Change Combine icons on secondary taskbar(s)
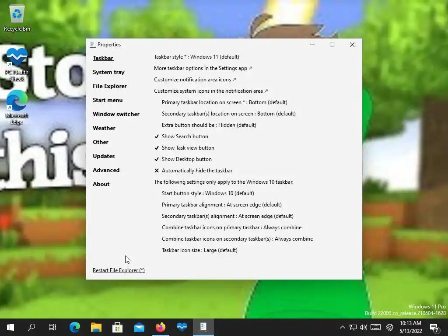The image size is (448, 336). tap(237, 239)
